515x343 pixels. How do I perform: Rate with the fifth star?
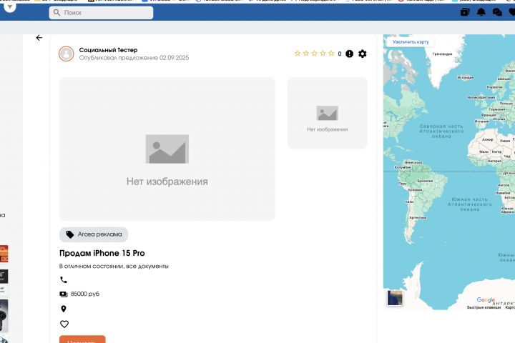[x=331, y=53]
